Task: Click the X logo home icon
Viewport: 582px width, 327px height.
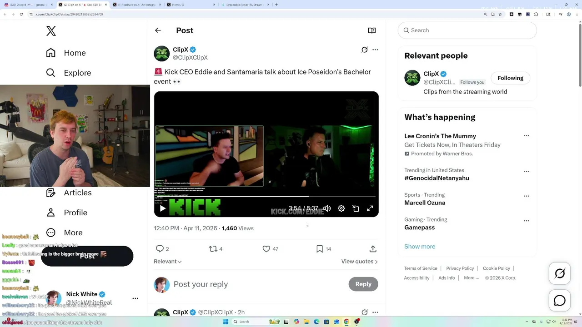Action: (51, 31)
